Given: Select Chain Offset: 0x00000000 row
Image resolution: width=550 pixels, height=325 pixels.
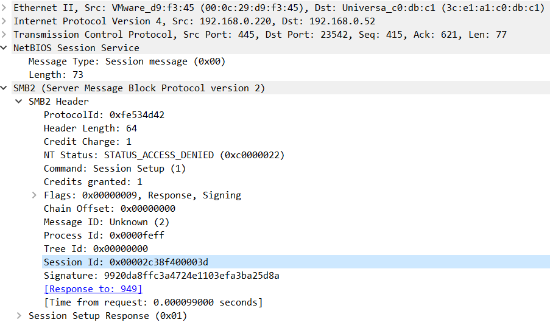Looking at the screenshot, I should 110,209.
